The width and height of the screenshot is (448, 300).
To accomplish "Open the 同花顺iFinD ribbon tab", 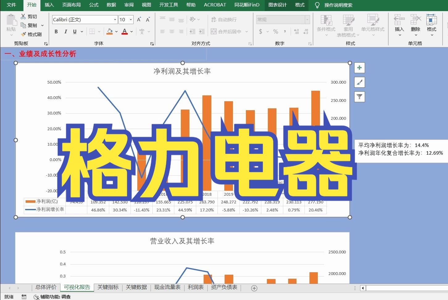I will (x=247, y=5).
